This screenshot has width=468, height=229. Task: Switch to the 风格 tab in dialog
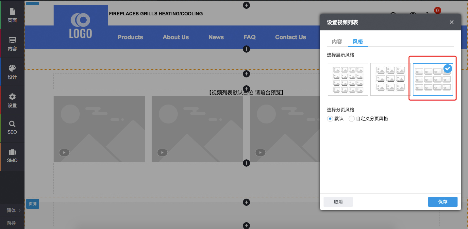coord(358,42)
